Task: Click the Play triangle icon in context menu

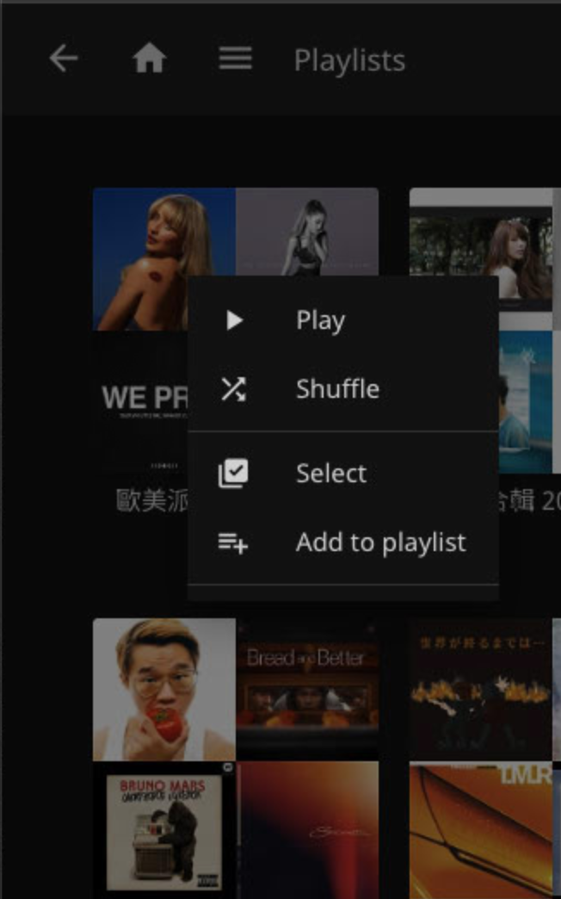Action: (234, 320)
